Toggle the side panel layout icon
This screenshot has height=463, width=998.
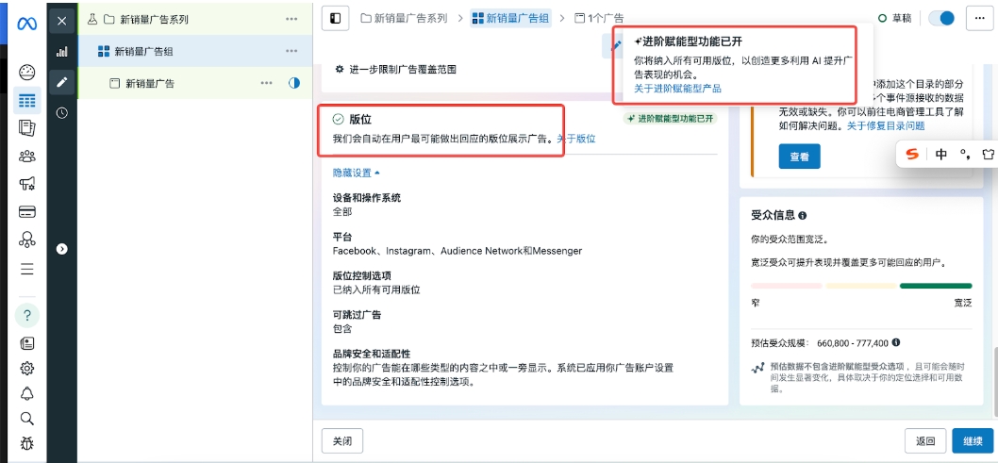point(335,19)
